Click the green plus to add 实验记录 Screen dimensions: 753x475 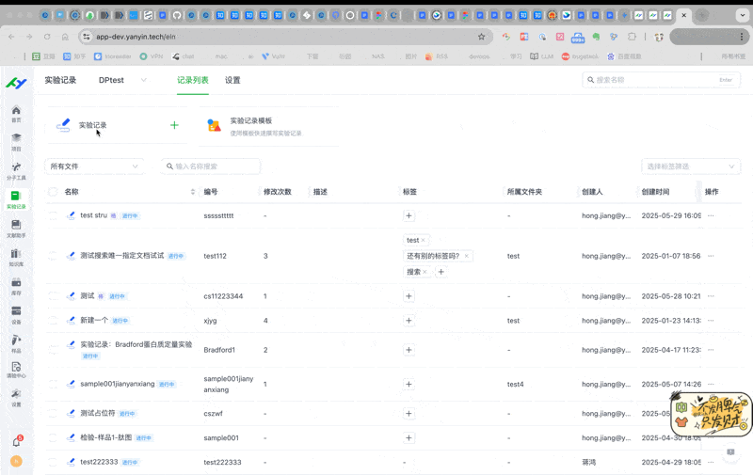[174, 125]
